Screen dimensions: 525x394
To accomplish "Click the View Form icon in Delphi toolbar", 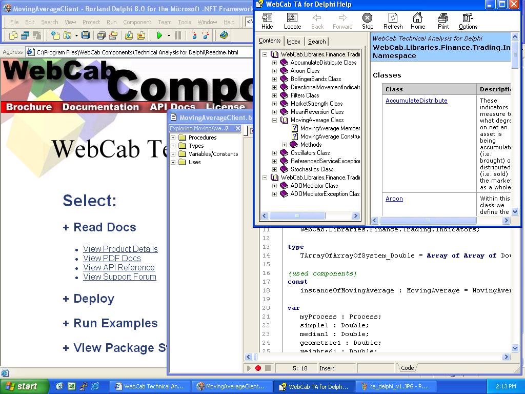I will click(x=26, y=35).
